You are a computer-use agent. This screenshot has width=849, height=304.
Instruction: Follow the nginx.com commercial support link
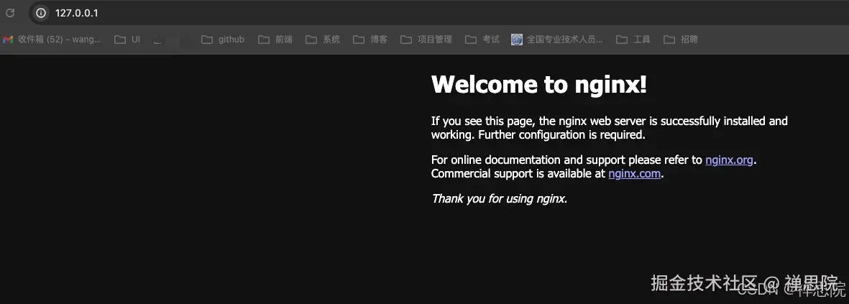point(635,174)
